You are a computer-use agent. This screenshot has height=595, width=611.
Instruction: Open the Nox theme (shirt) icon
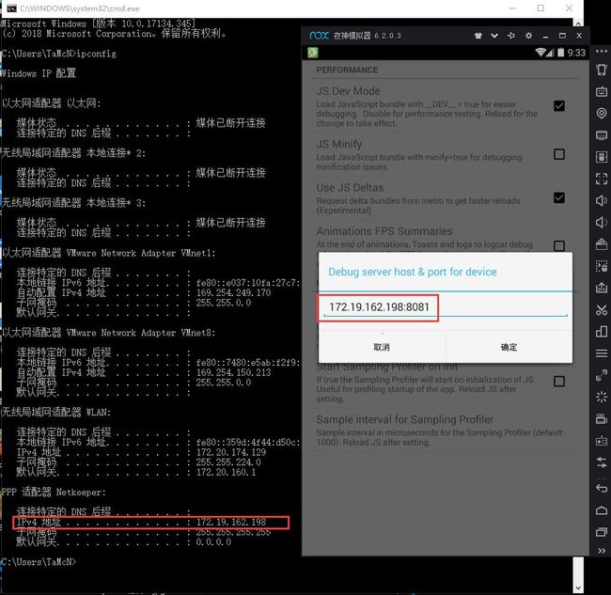point(478,36)
